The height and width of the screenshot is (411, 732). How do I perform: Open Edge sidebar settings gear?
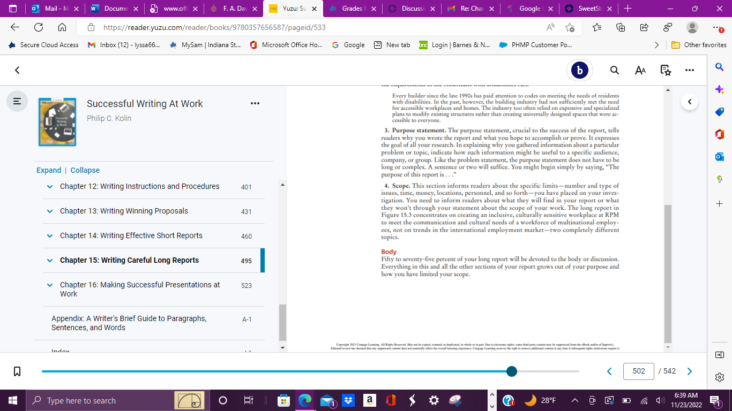(x=720, y=377)
